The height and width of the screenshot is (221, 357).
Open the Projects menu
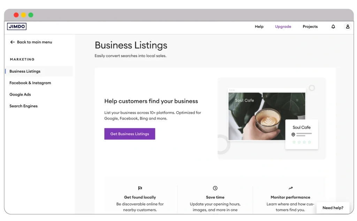pos(310,27)
